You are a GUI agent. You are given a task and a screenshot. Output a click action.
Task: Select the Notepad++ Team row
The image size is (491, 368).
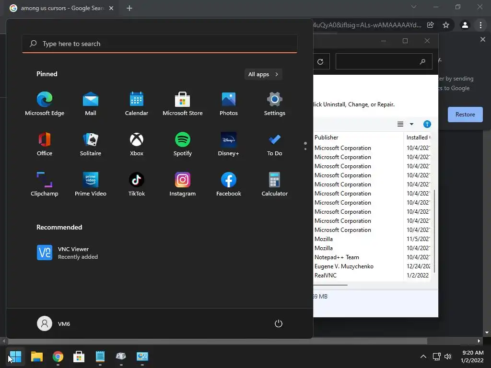[x=372, y=257]
